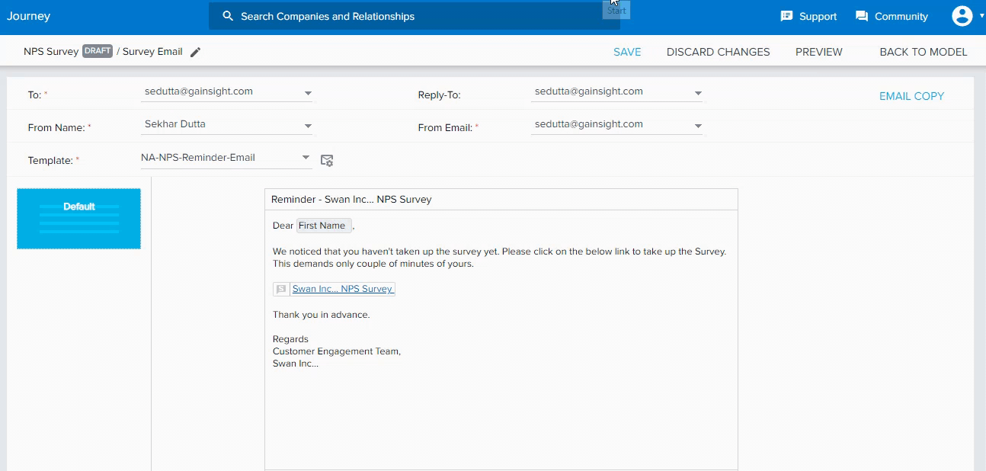This screenshot has height=471, width=986.
Task: Expand the From Email dropdown
Action: pyautogui.click(x=697, y=124)
